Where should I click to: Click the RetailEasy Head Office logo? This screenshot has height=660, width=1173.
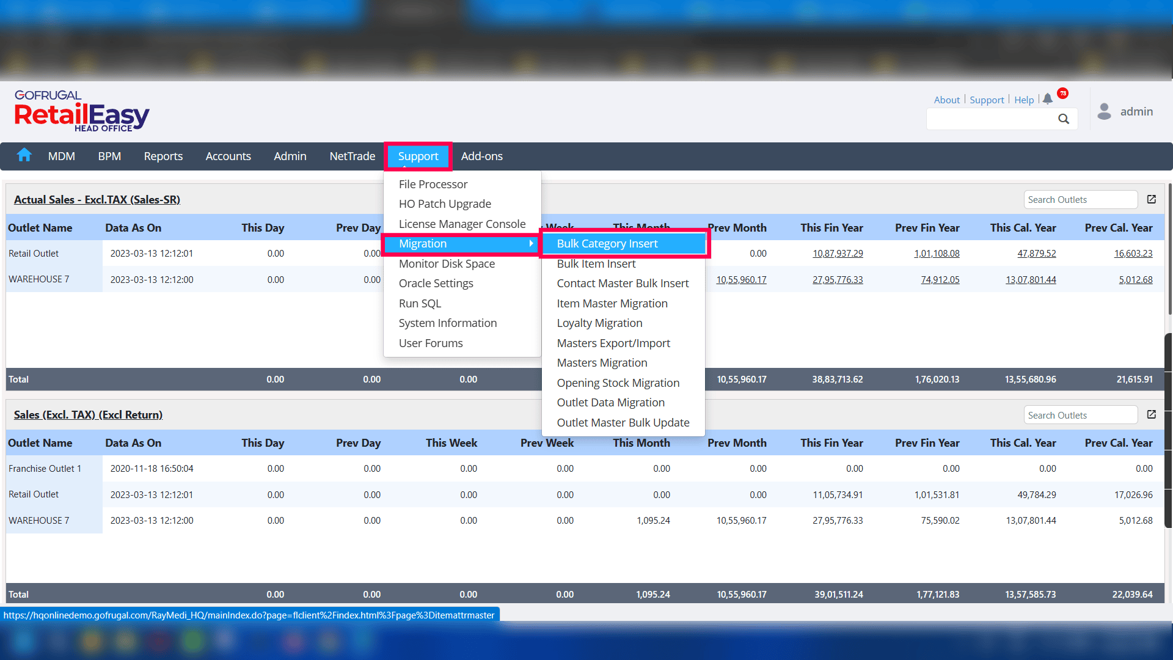[x=81, y=111]
